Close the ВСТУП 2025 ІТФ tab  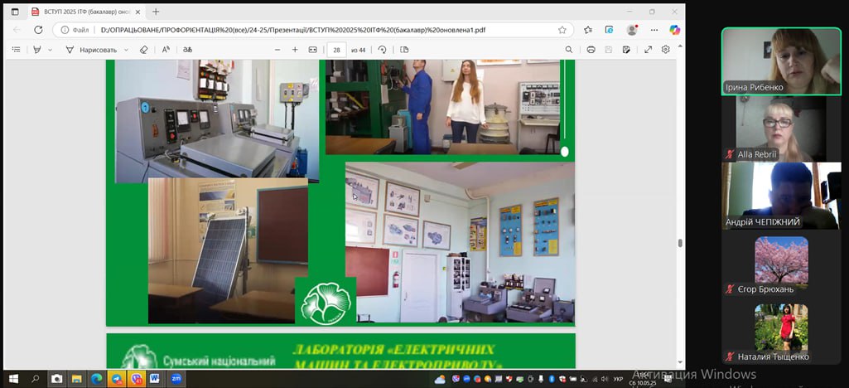(137, 12)
